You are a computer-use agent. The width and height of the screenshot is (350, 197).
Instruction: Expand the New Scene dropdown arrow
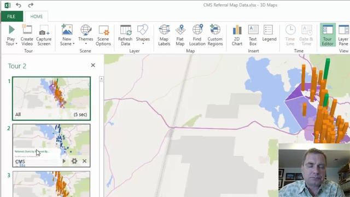click(x=73, y=44)
